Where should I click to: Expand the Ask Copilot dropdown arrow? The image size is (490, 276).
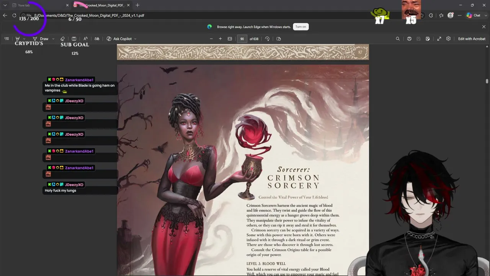pos(135,39)
